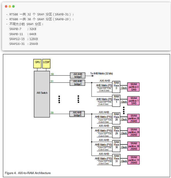Click the AXI:AHB bridge0 box
The width and height of the screenshot is (171, 178).
pyautogui.click(x=78, y=76)
